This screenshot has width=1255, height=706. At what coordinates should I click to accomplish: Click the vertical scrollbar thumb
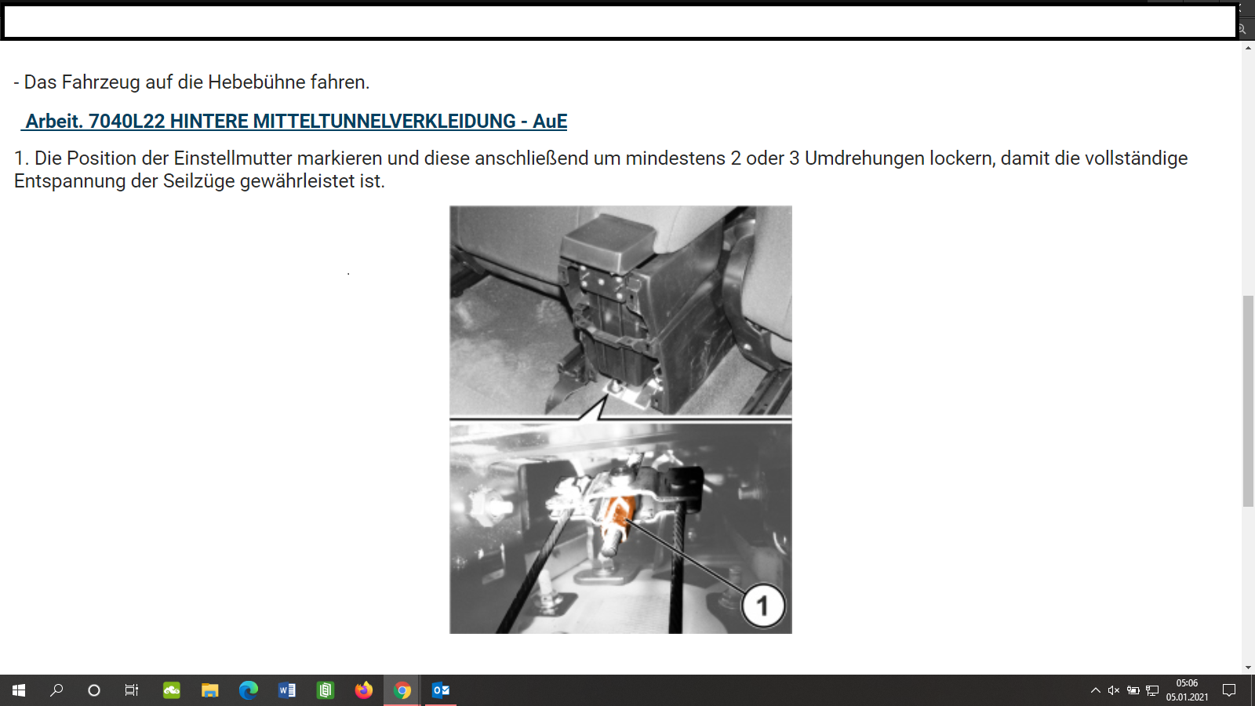coord(1248,400)
